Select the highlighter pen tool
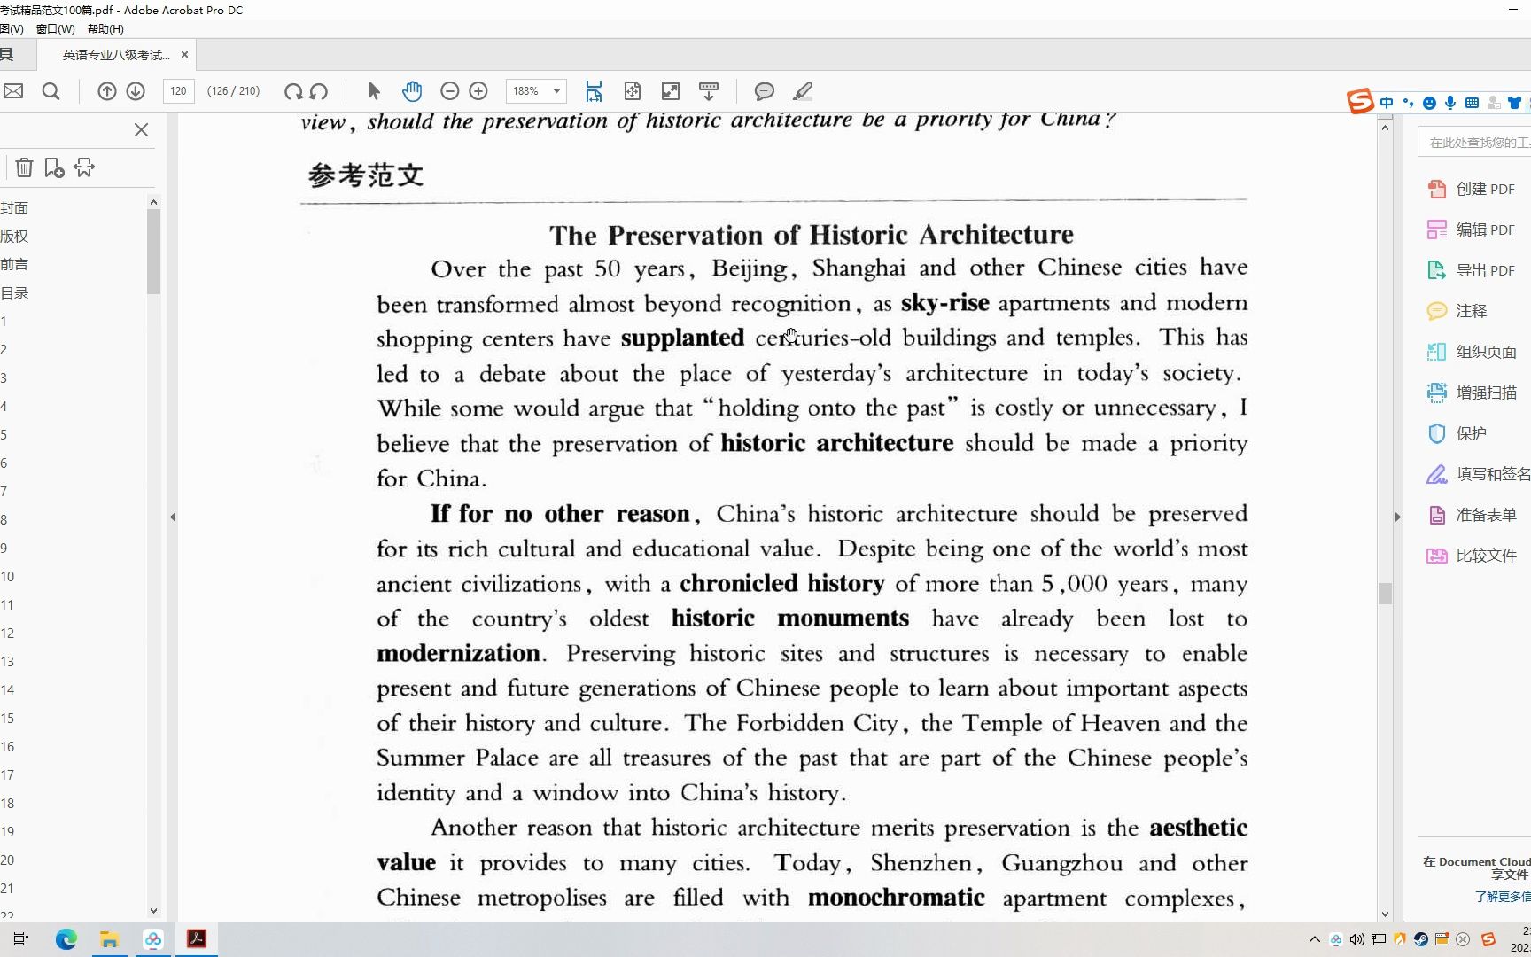The image size is (1531, 957). pyautogui.click(x=803, y=91)
